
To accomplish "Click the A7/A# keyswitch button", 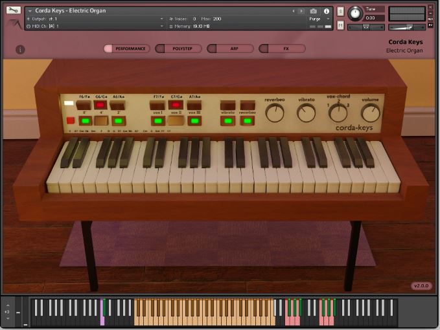I will [x=194, y=105].
